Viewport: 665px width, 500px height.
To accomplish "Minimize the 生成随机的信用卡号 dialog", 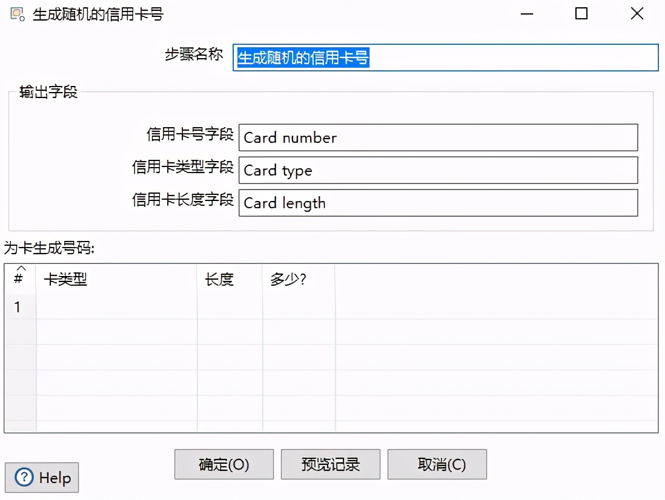I will (x=526, y=13).
